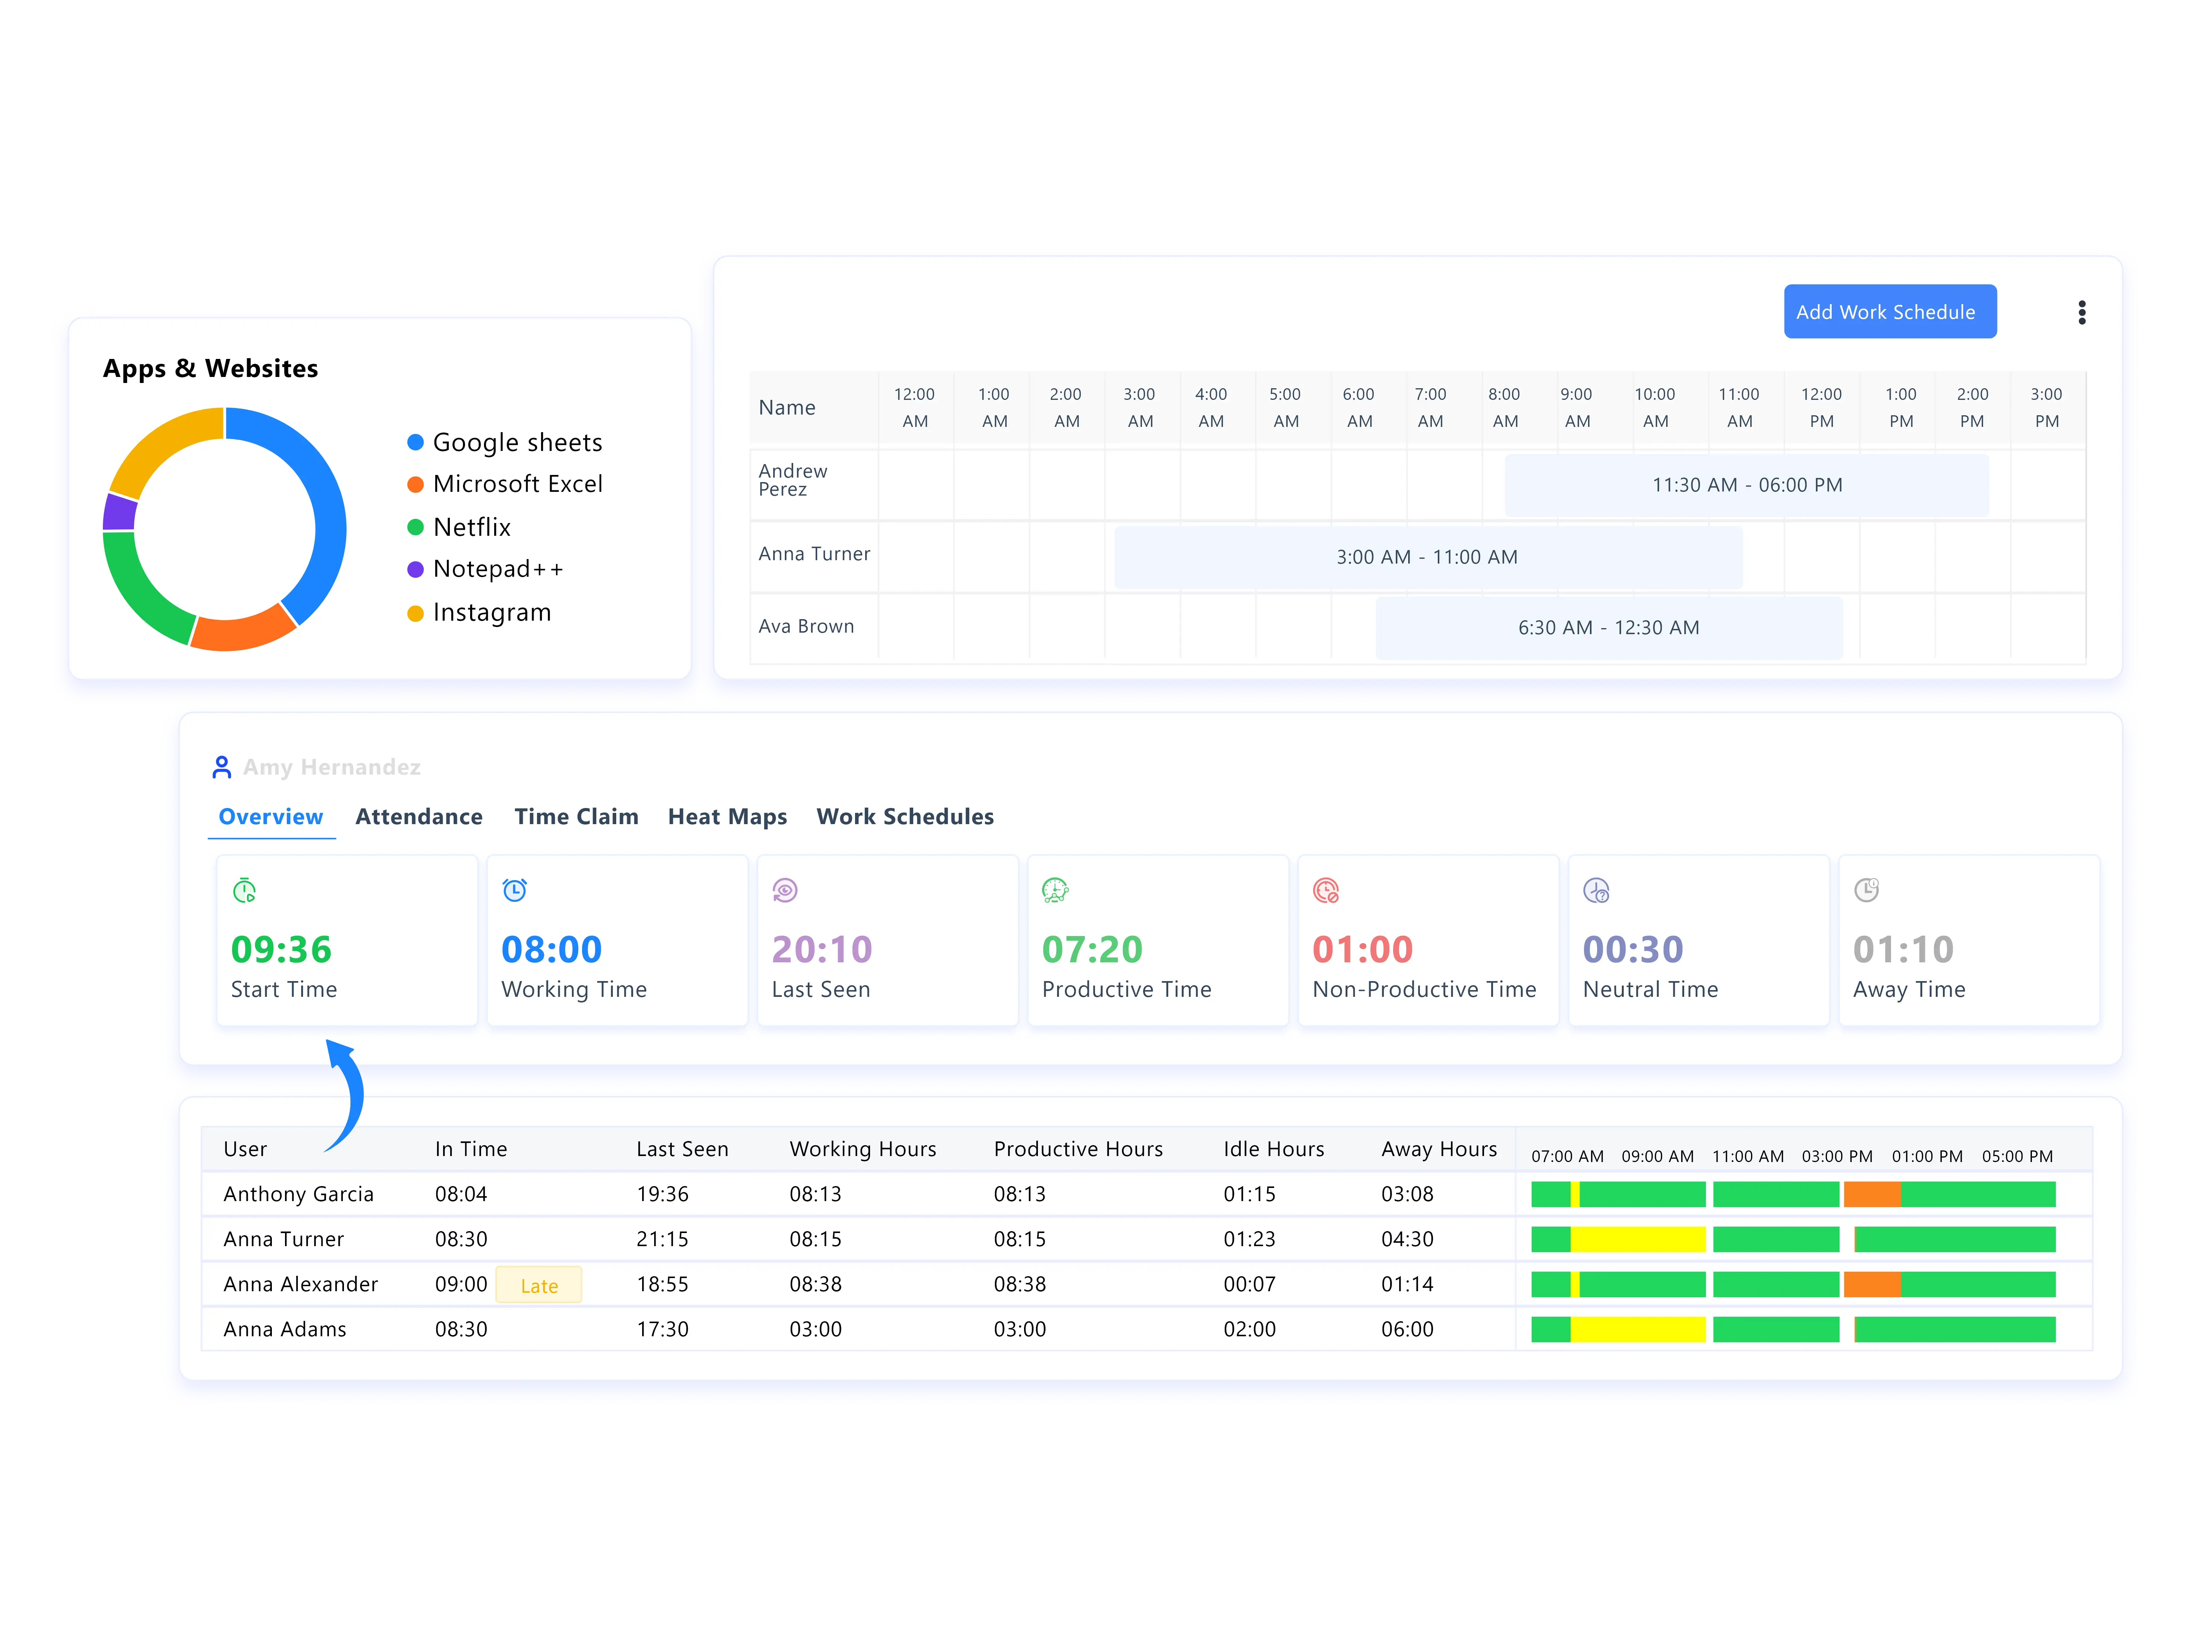
Task: Click the Neutral Time clock icon
Action: 1596,890
